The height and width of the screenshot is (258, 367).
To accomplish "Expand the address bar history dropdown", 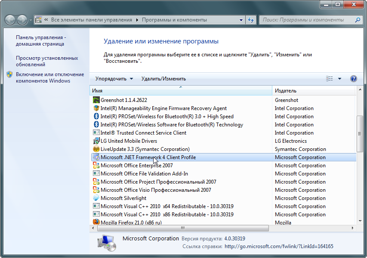I will pyautogui.click(x=241, y=20).
